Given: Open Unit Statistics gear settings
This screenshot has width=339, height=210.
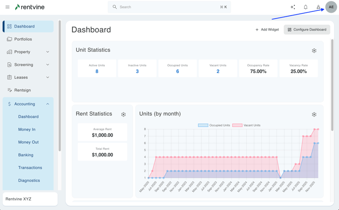Looking at the screenshot, I should pyautogui.click(x=314, y=51).
